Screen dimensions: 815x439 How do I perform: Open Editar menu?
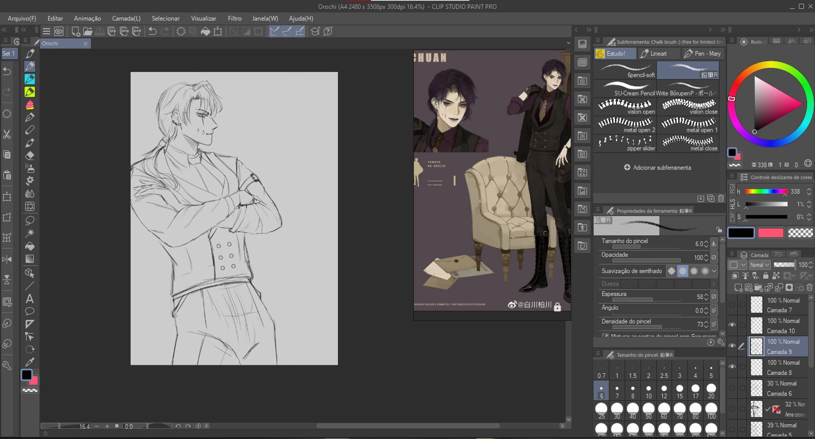[x=55, y=18]
